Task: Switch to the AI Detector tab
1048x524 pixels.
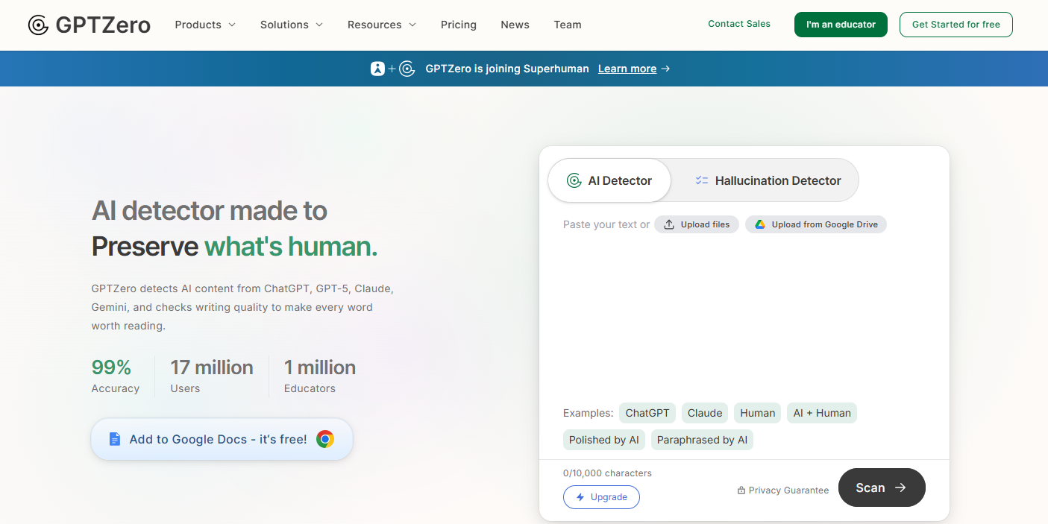Action: coord(609,180)
